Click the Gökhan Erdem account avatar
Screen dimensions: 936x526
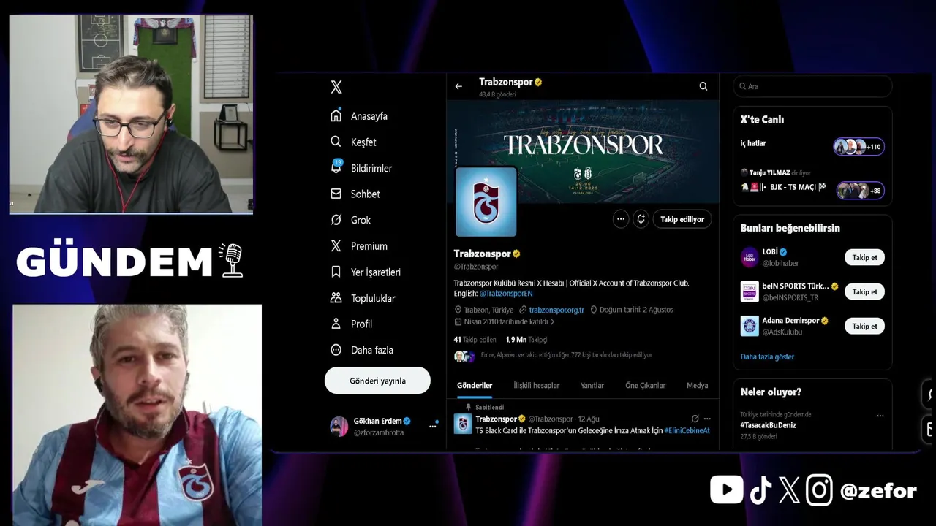tap(339, 427)
